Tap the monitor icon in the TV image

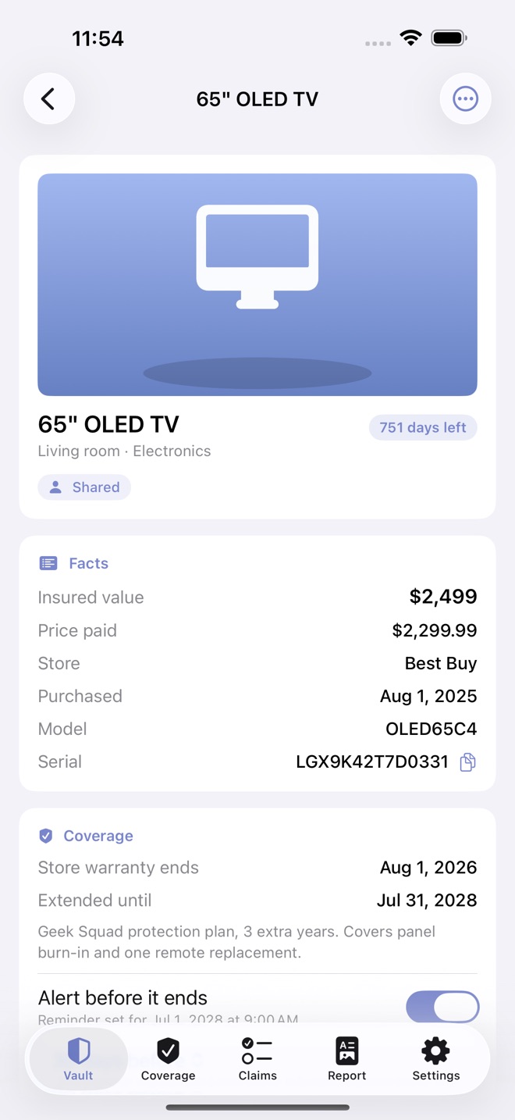click(257, 257)
